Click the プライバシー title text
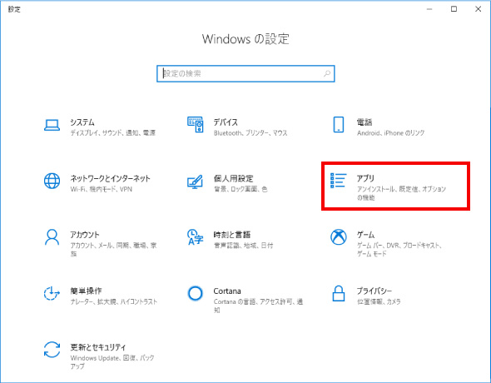This screenshot has height=383, width=491. click(374, 291)
